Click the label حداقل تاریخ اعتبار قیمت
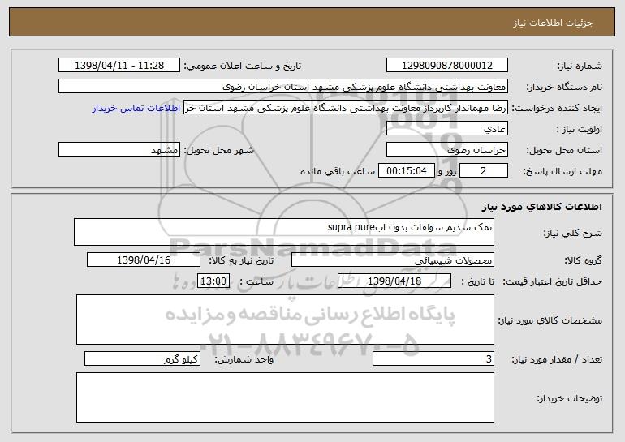625x442 pixels. click(552, 281)
